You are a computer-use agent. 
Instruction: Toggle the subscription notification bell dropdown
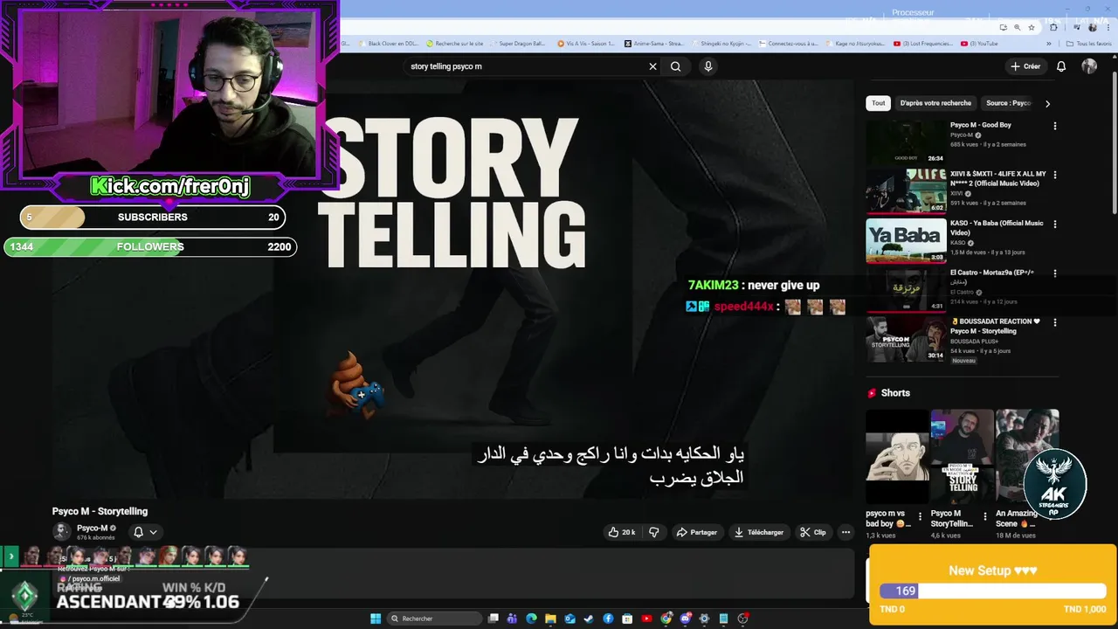[145, 531]
